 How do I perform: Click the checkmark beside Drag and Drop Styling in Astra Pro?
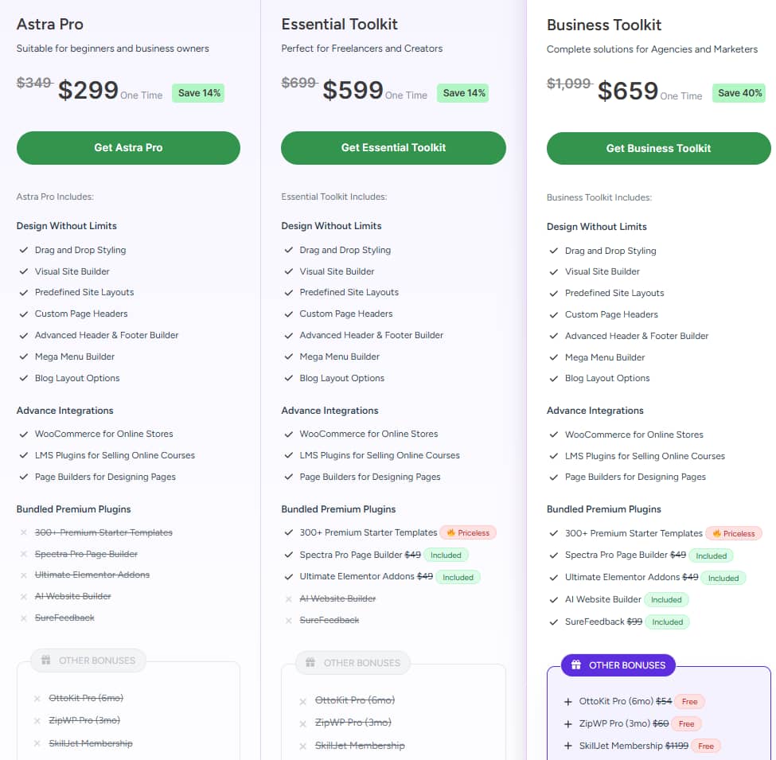tap(24, 250)
